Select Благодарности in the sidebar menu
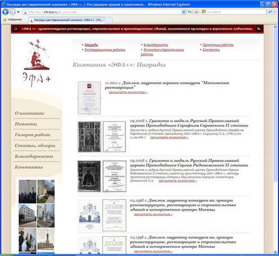Screen dimensions: 279x256 click(x=34, y=156)
